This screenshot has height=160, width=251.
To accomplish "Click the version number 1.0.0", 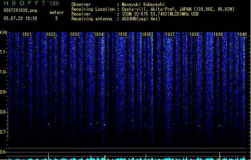I will pos(54,4).
